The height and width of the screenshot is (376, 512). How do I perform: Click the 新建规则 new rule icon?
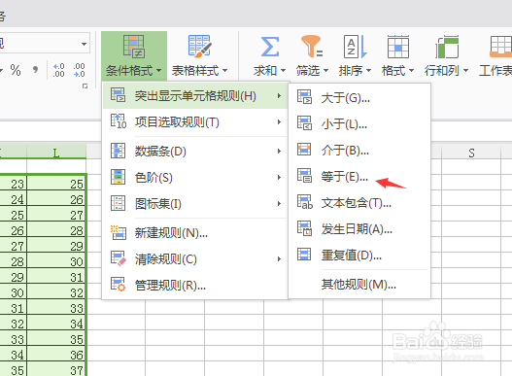coord(118,232)
